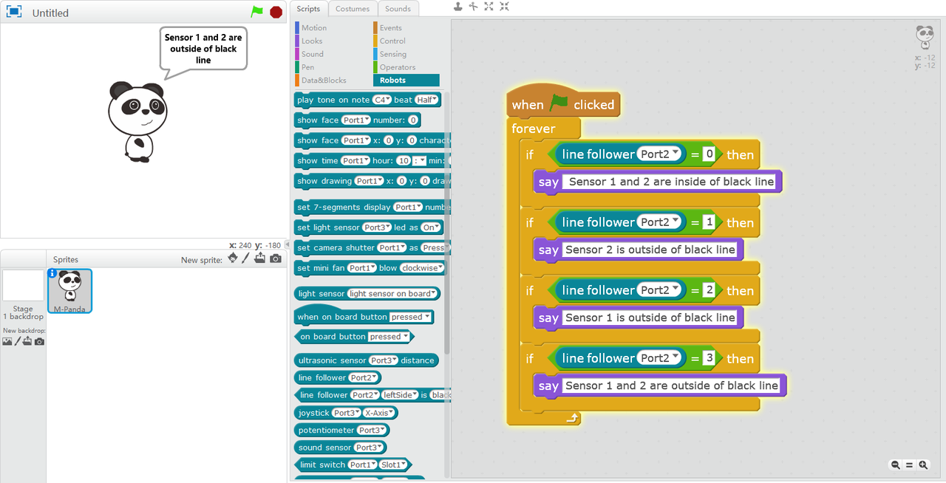Paint a new sprite with the brush icon
The height and width of the screenshot is (483, 946).
[246, 258]
